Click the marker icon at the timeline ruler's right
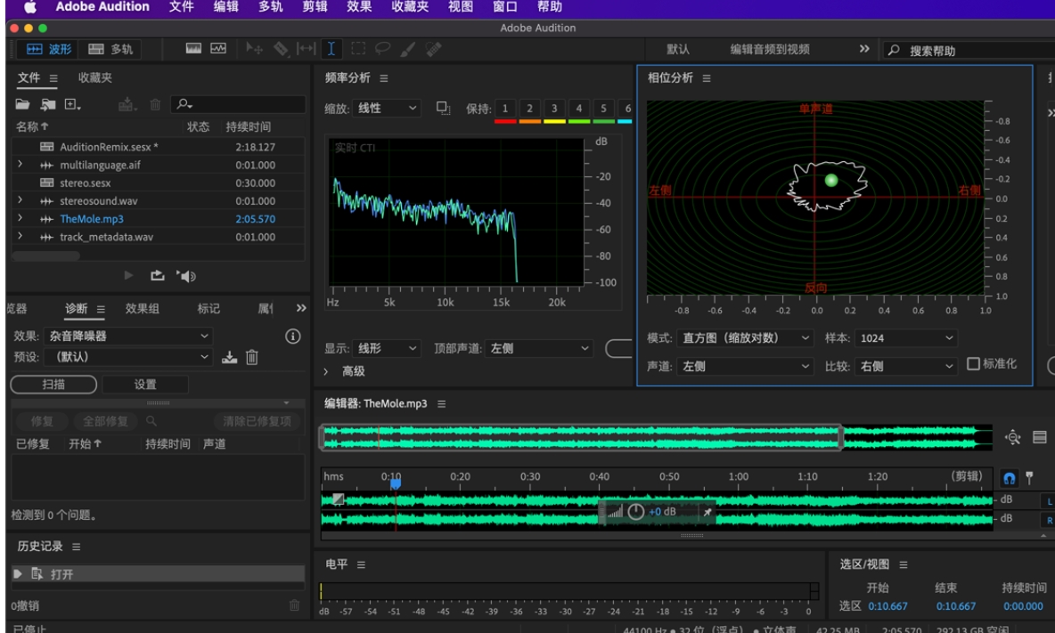 pyautogui.click(x=1029, y=478)
